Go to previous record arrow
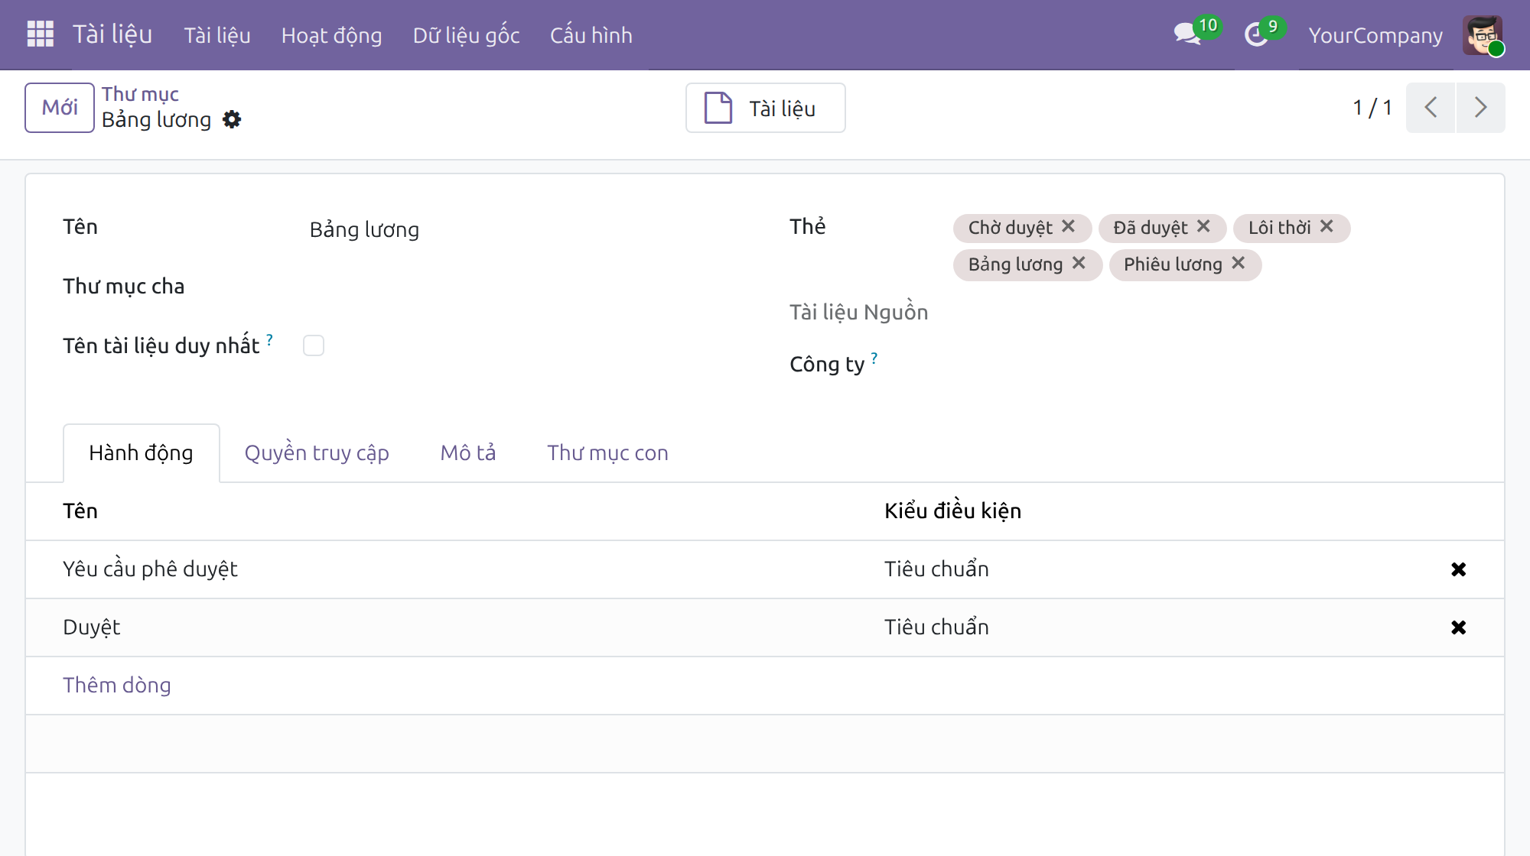1530x856 pixels. (x=1431, y=108)
